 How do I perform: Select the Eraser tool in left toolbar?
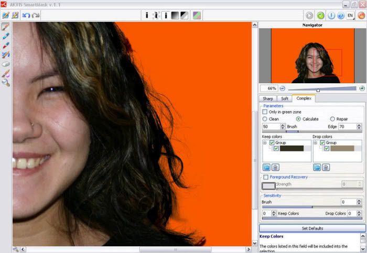[x=6, y=64]
